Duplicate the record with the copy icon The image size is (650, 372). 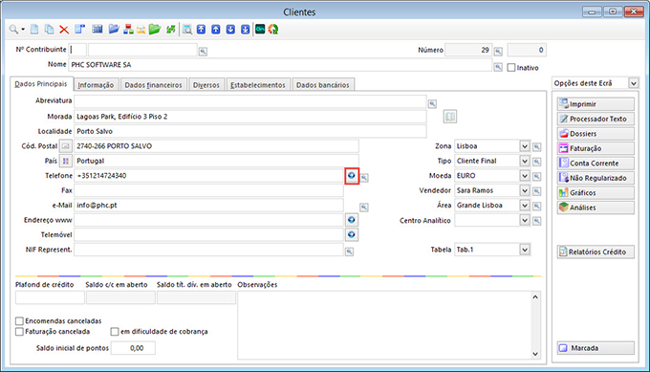pyautogui.click(x=50, y=30)
